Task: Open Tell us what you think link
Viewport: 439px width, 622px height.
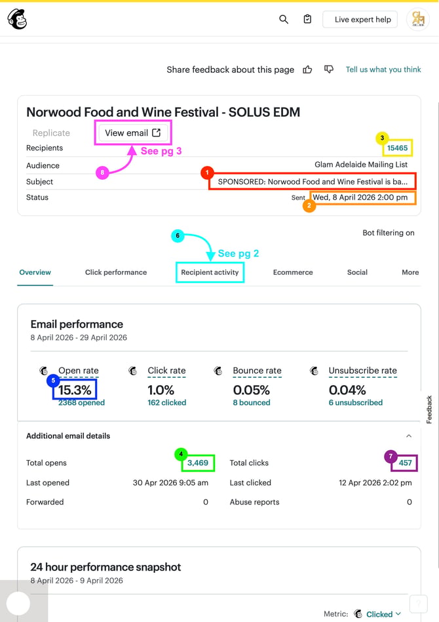Action: click(383, 70)
